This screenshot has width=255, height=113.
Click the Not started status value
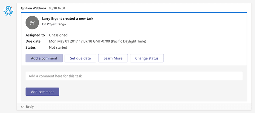click(x=58, y=47)
